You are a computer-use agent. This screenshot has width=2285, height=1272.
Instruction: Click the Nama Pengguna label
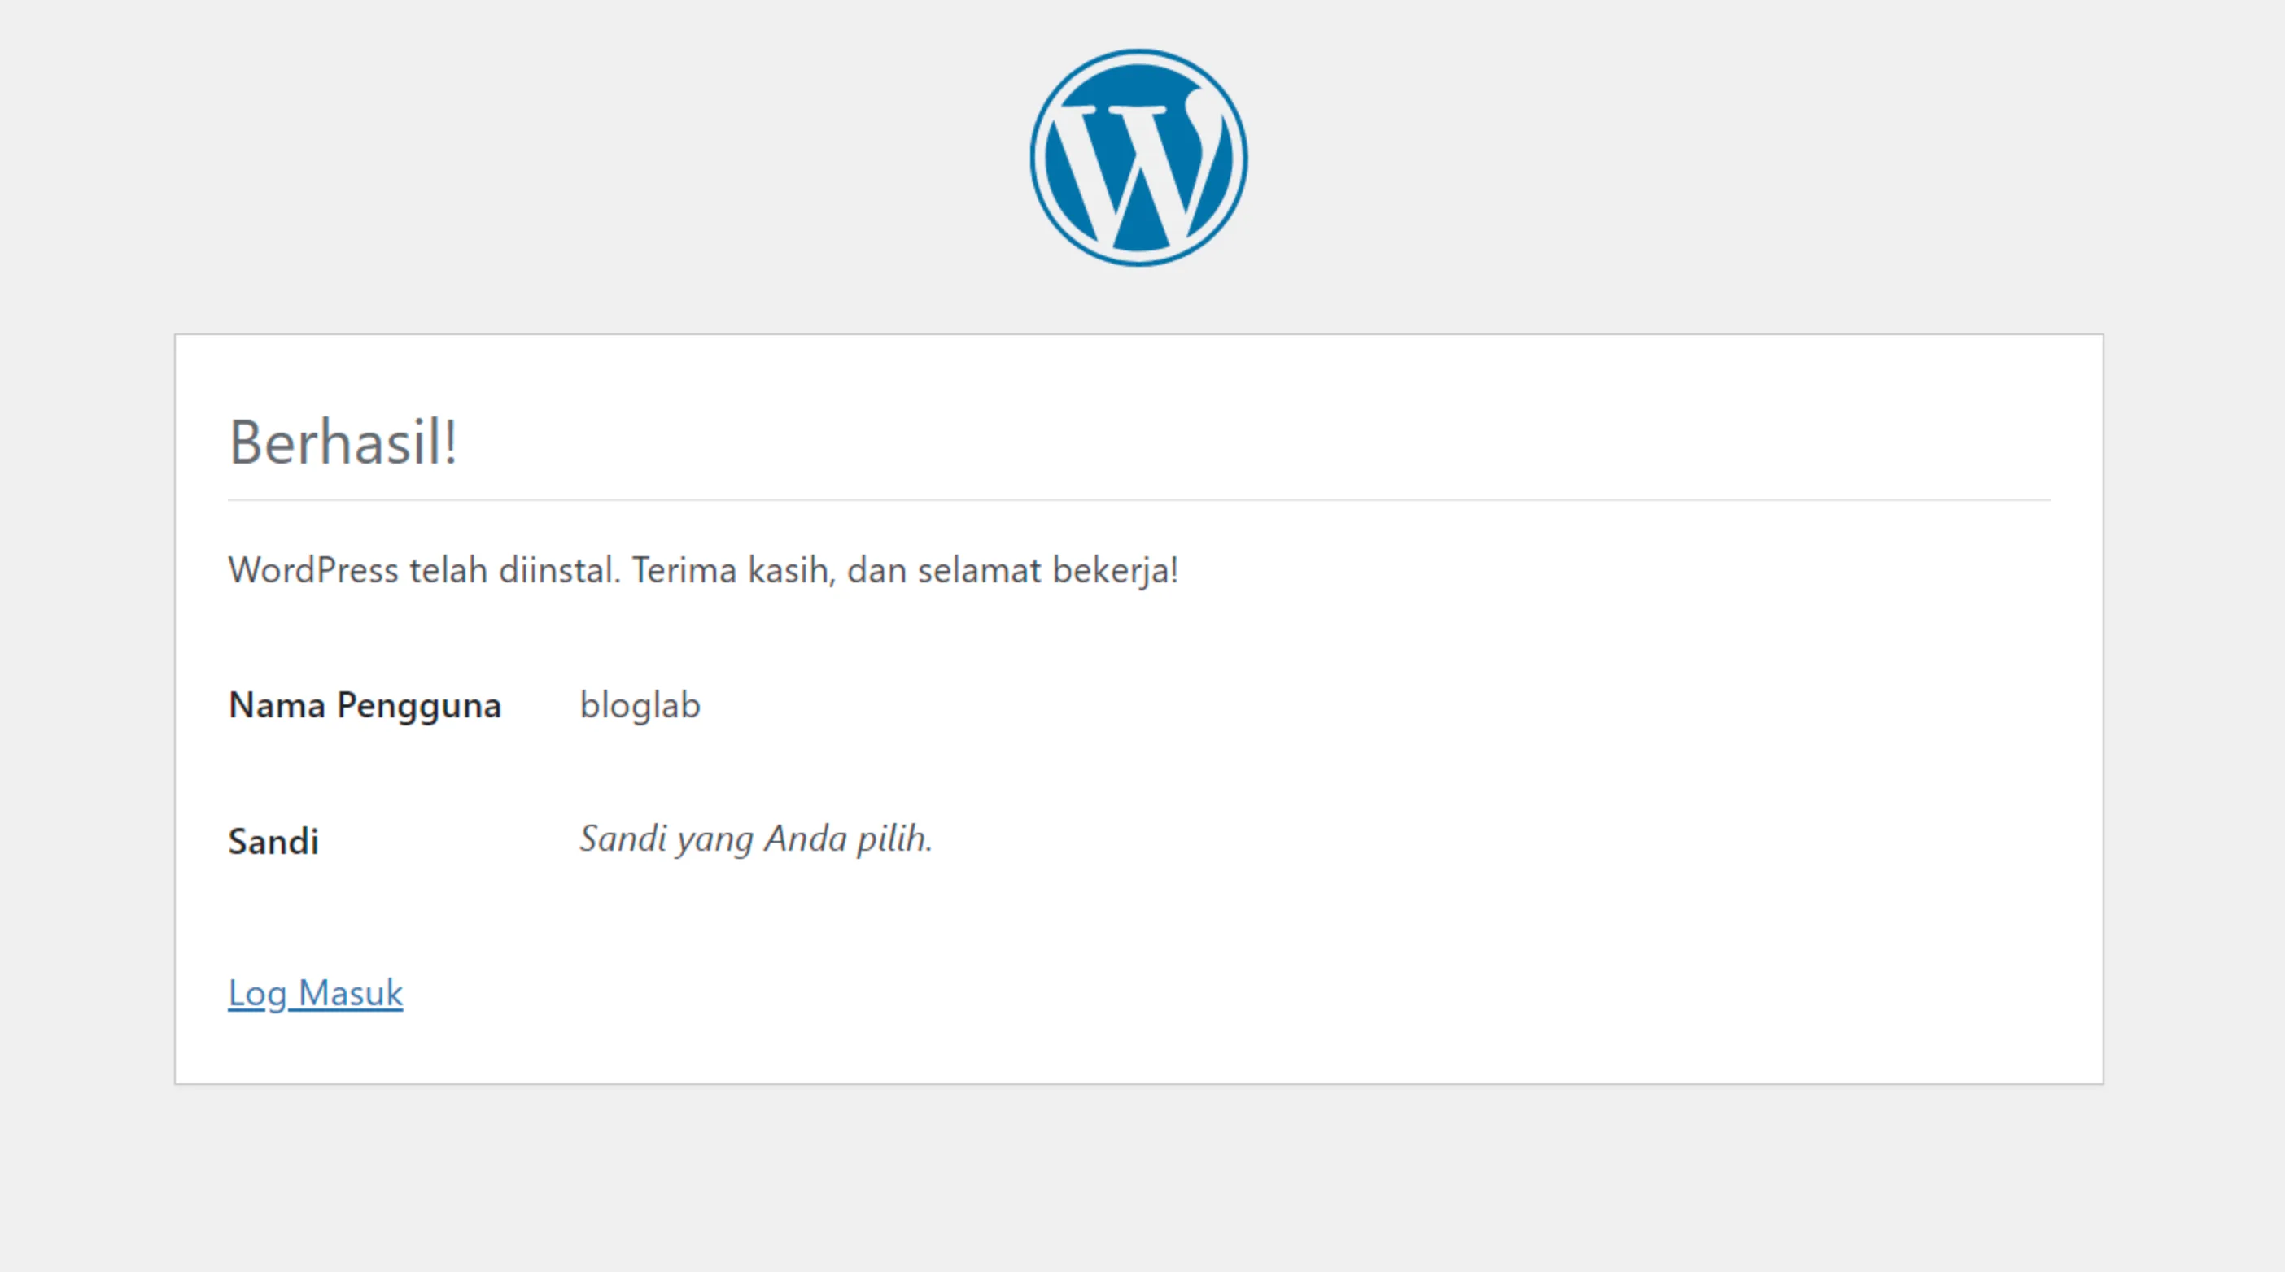365,707
